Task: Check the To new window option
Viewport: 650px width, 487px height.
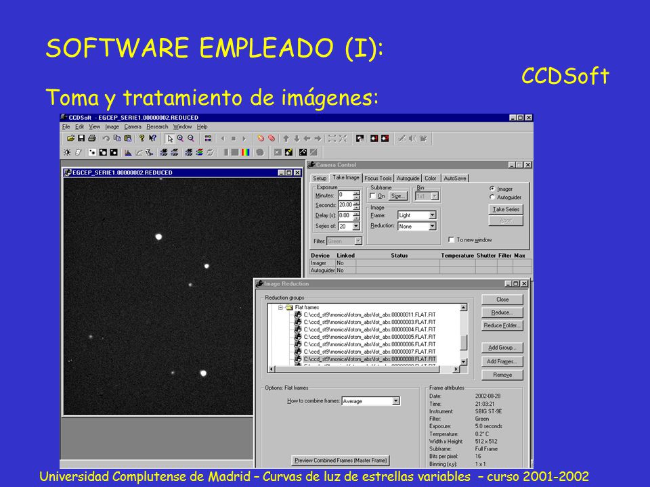Action: (x=452, y=239)
